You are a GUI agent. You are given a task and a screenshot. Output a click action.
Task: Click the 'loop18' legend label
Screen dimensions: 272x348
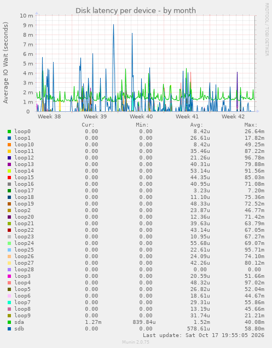pyautogui.click(x=24, y=197)
